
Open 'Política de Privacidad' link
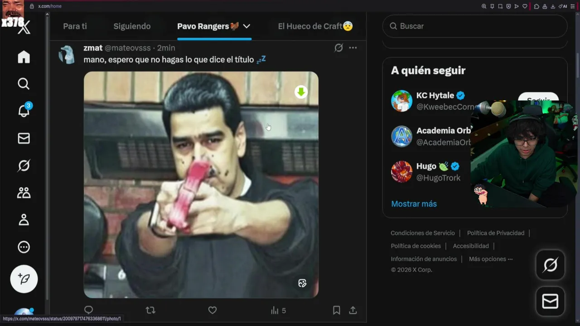(496, 233)
